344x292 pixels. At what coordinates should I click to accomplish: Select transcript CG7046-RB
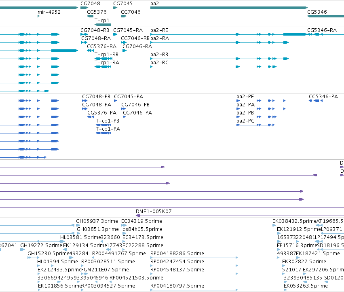click(135, 38)
